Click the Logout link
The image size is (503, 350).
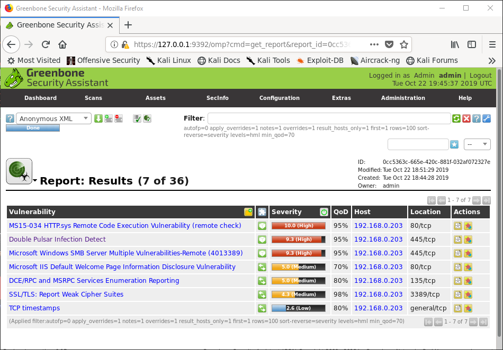(x=480, y=76)
